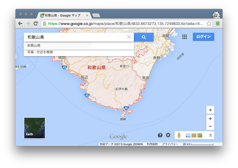Click 熊野 city label

click(157, 58)
